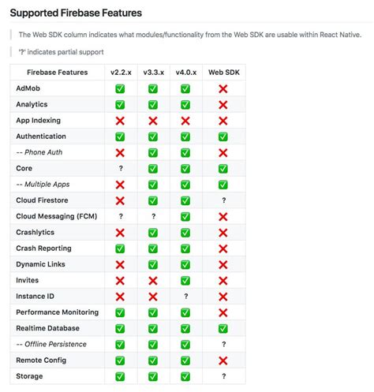Click Invites v4.0.x green checkmark

[185, 281]
